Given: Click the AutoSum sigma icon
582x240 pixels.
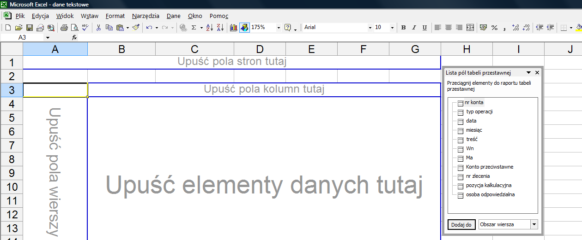Looking at the screenshot, I should (x=194, y=28).
